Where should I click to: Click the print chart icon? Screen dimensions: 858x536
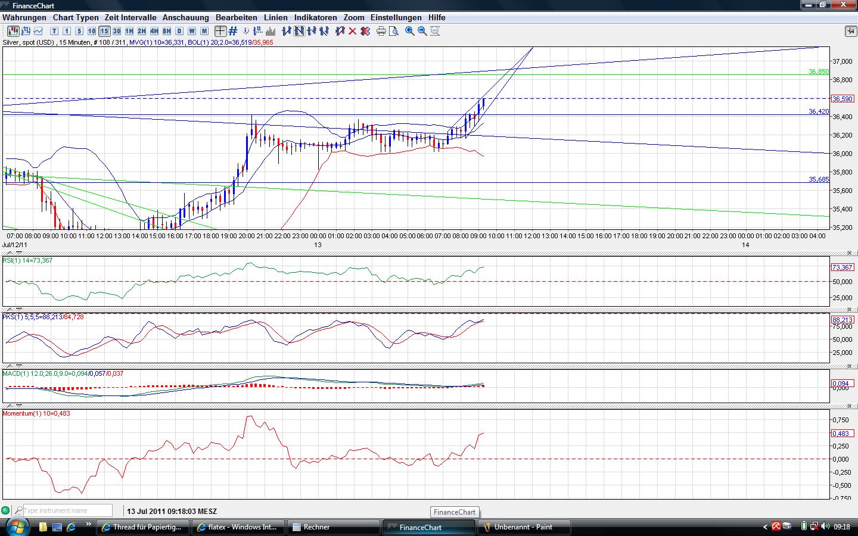[381, 31]
